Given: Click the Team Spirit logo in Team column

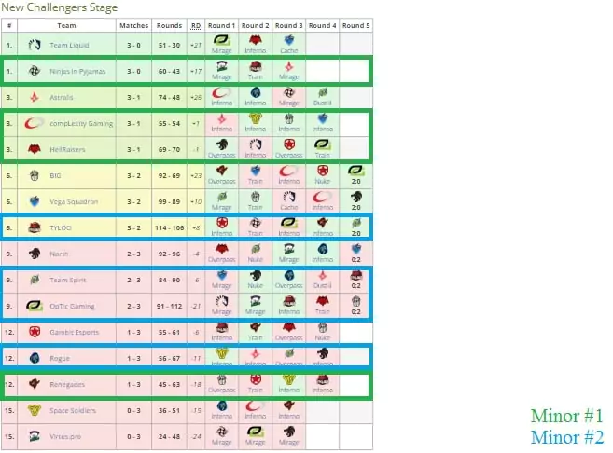Looking at the screenshot, I should [35, 280].
